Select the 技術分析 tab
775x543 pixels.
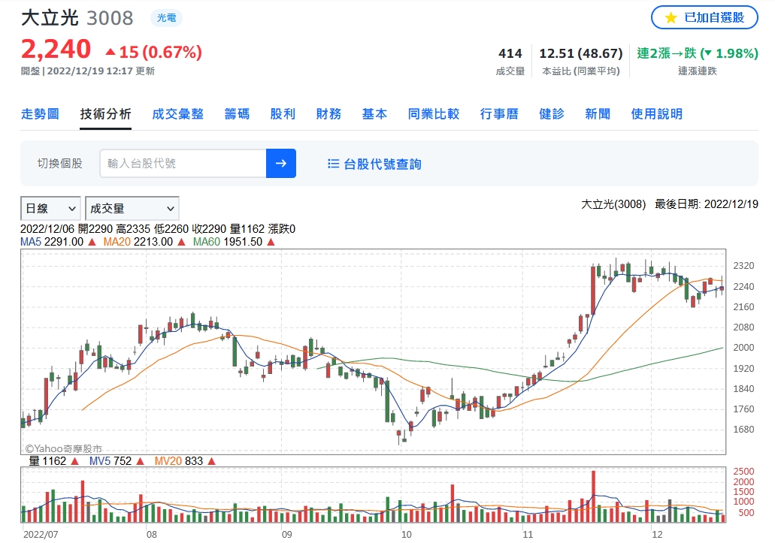[x=106, y=114]
